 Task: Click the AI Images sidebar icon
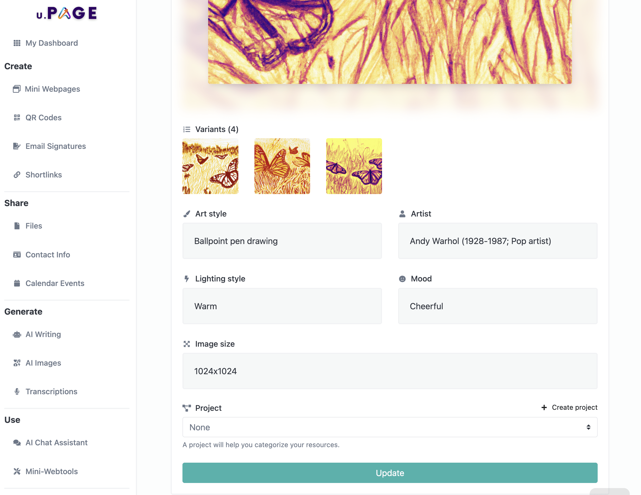coord(17,363)
